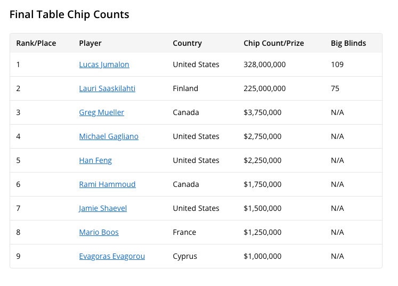Click the Greg Mueller link

(x=102, y=112)
